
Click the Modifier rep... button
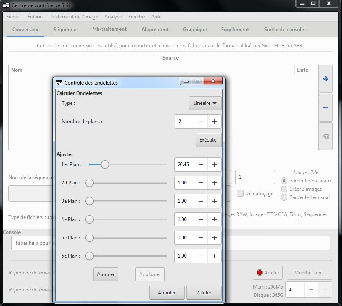tap(309, 273)
